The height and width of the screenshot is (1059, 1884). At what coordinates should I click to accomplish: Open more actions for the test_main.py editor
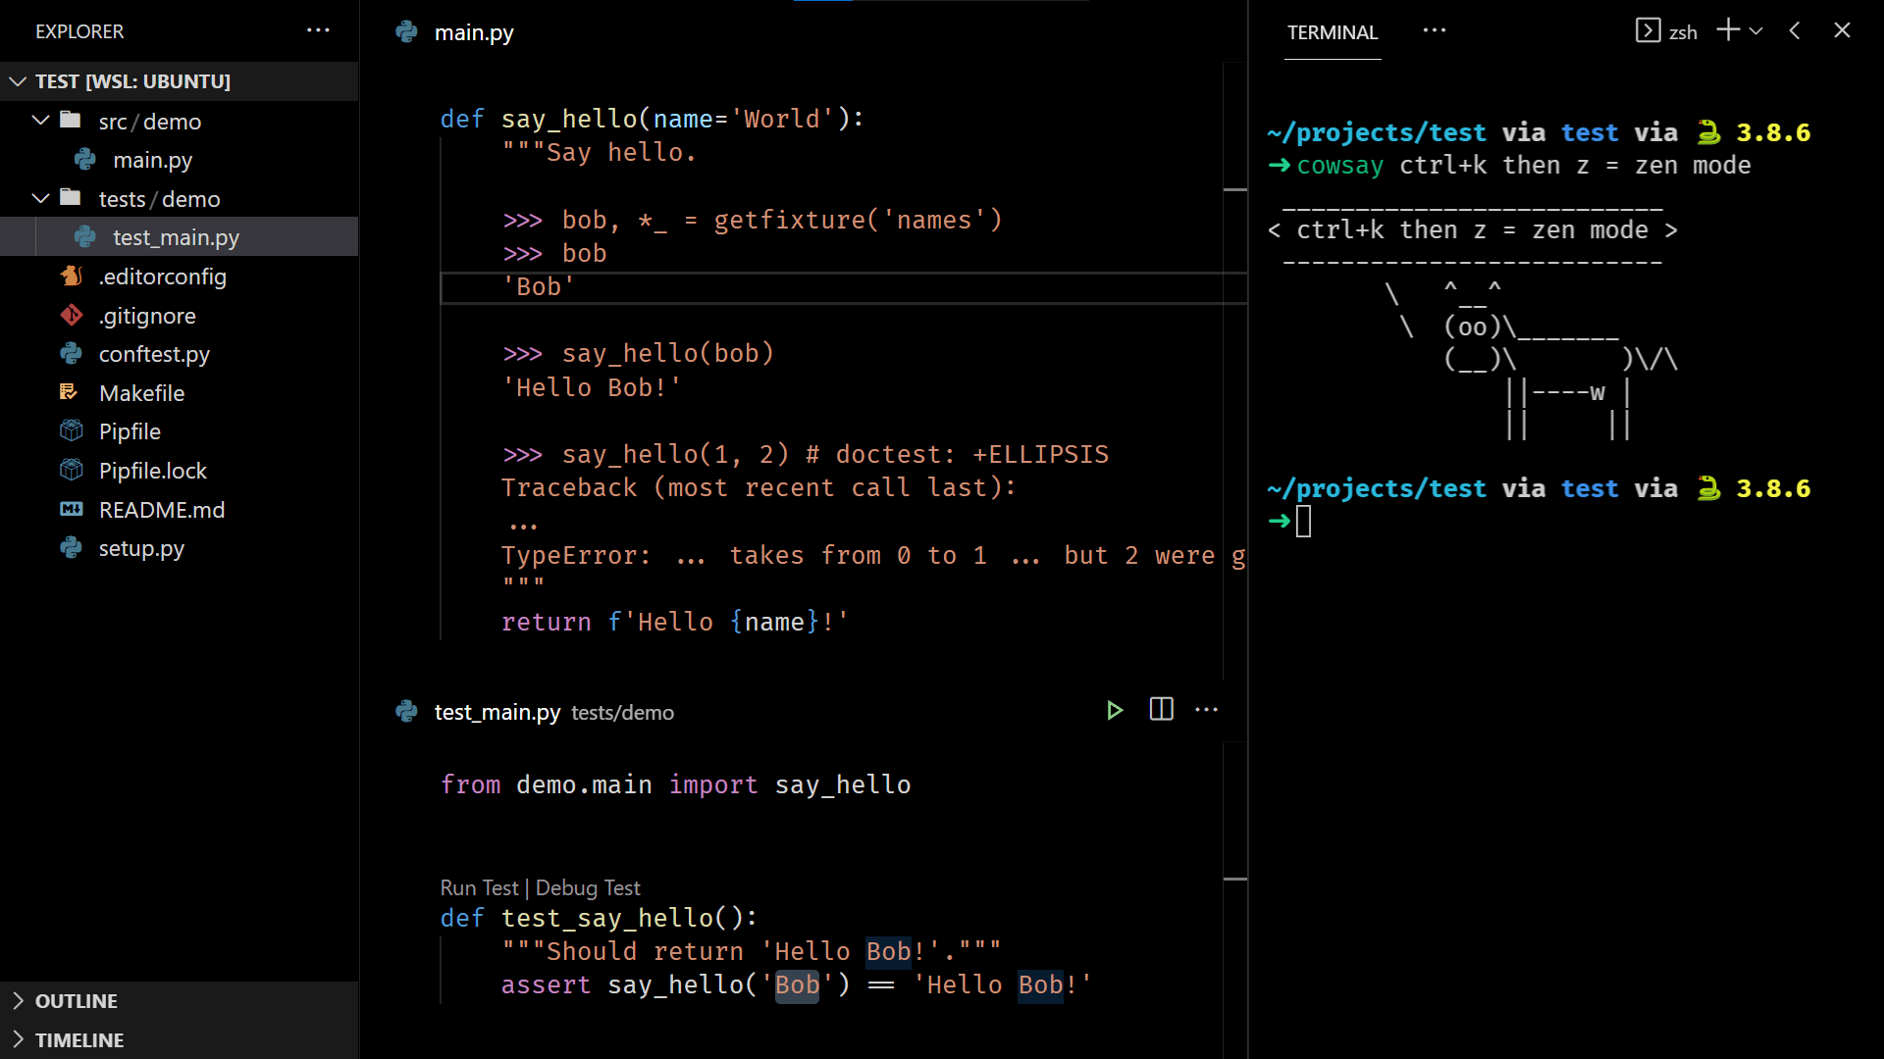coord(1206,709)
